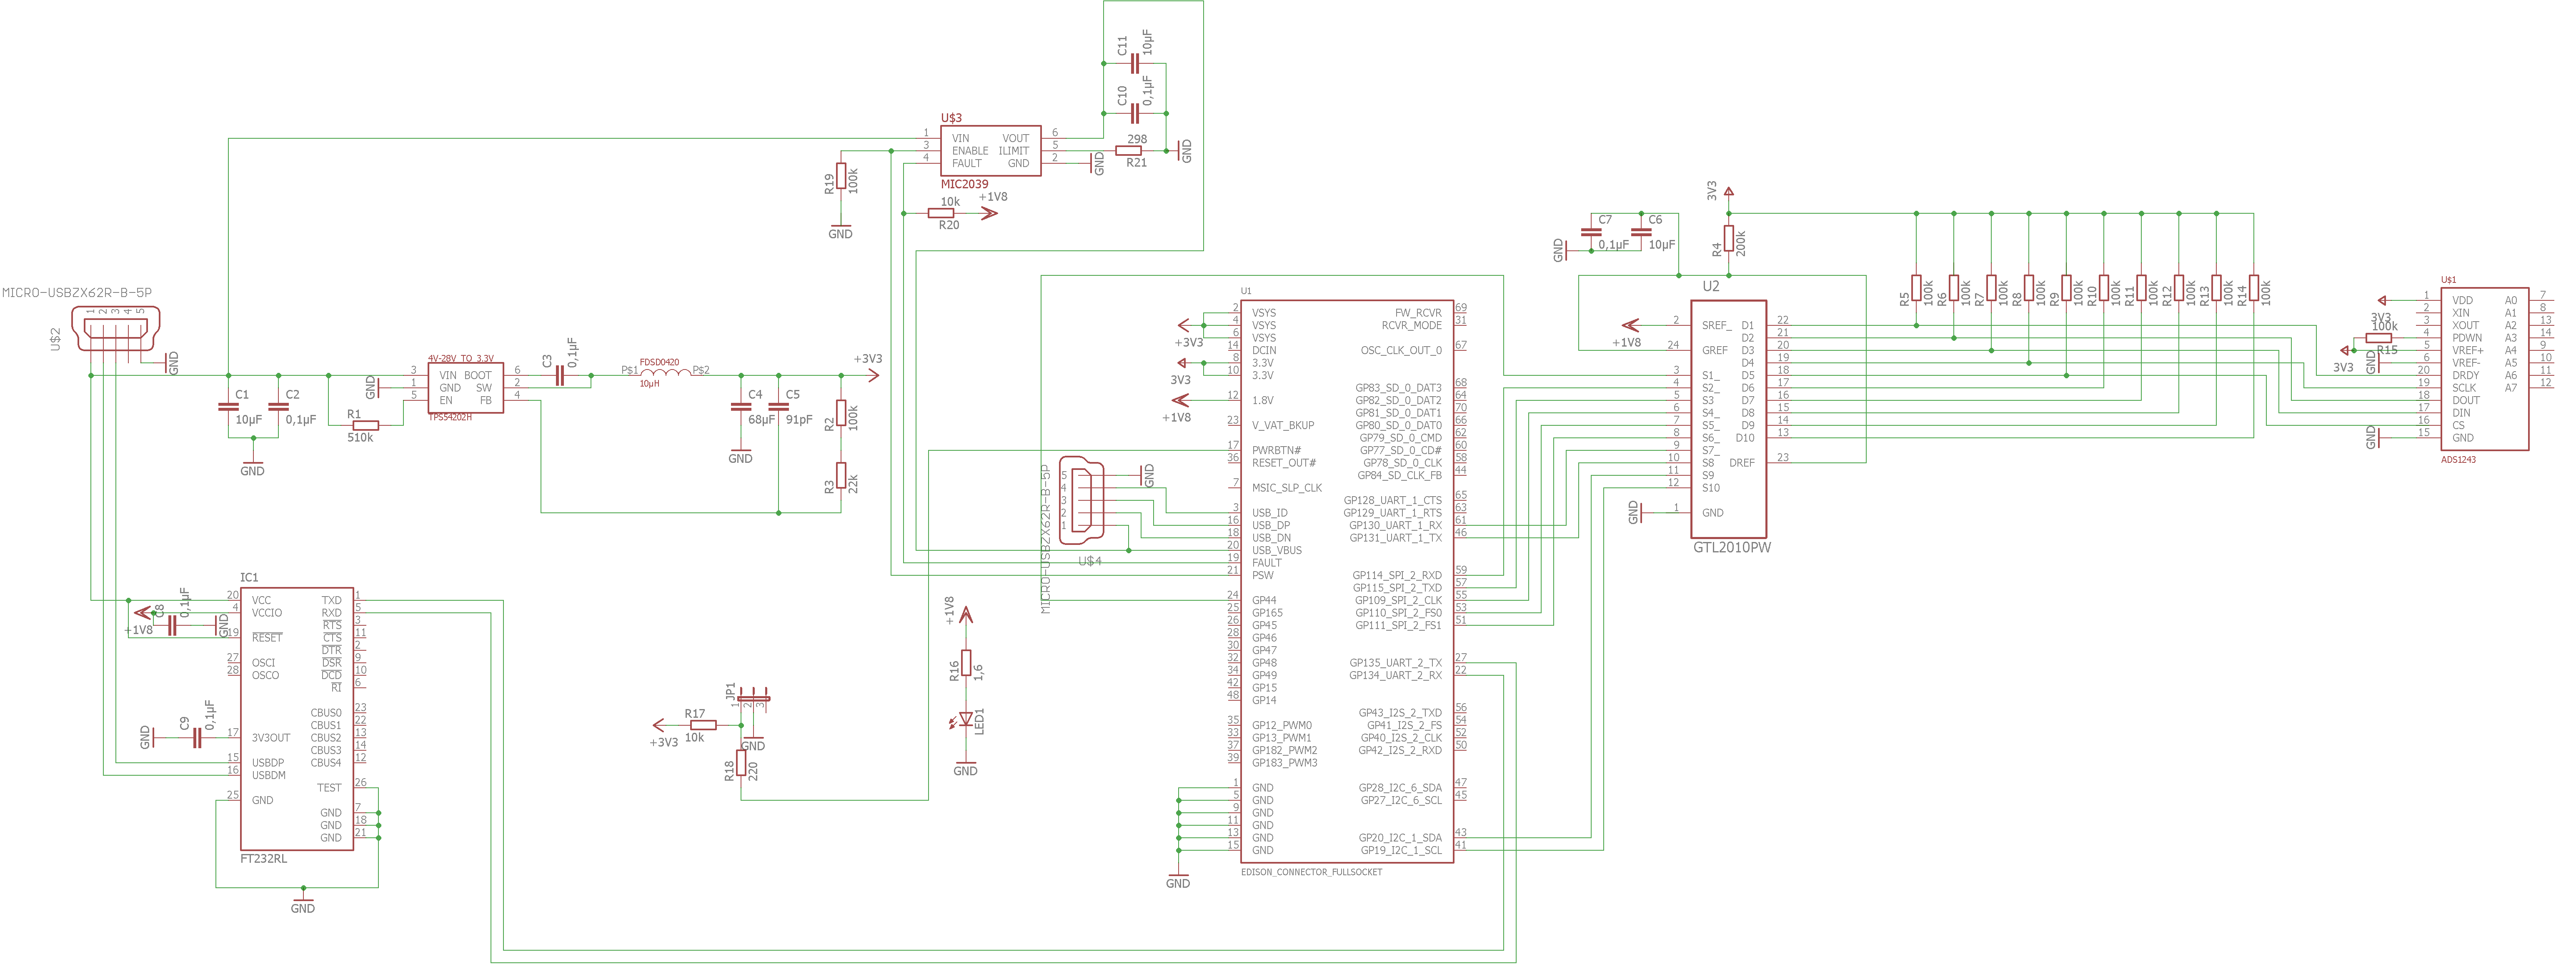This screenshot has height=964, width=2576.
Task: Select the EDISON_CONNECTOR_FULLSOCKET label
Action: click(1311, 872)
